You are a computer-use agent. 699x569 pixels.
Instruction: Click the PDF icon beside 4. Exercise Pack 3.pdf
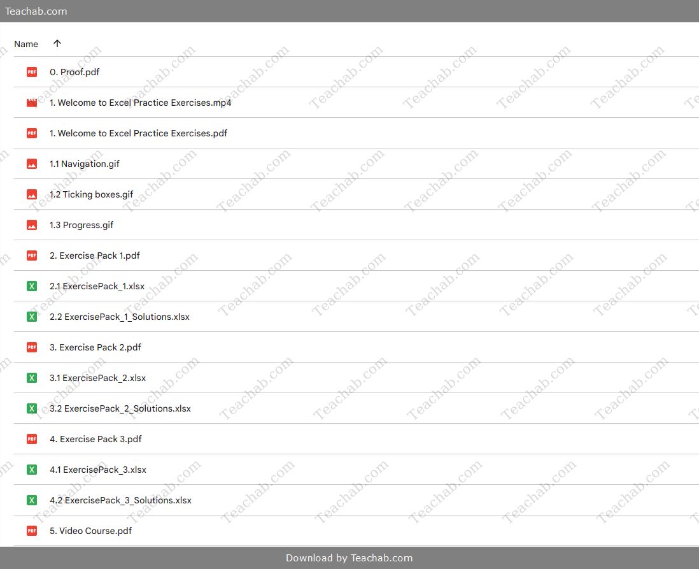(32, 439)
